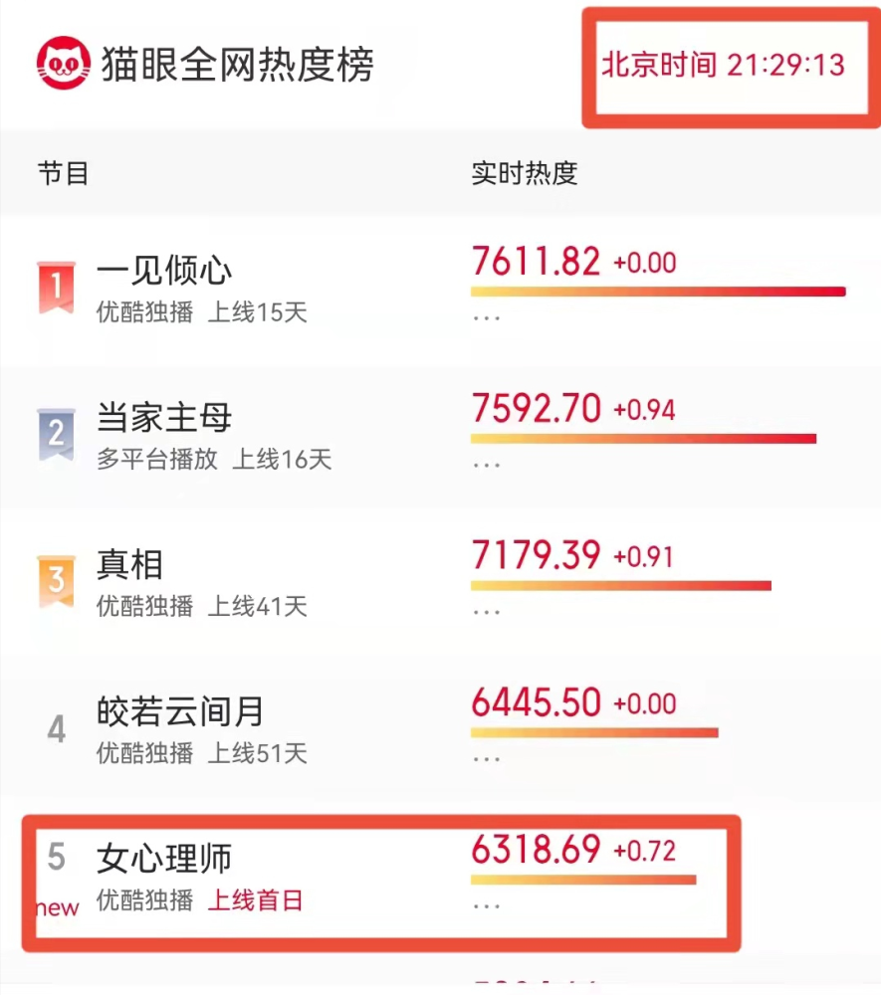Click the rank 5 number marker
This screenshot has width=881, height=995.
(57, 857)
